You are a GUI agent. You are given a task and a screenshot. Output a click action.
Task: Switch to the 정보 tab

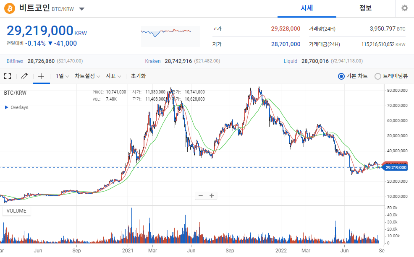tap(365, 8)
